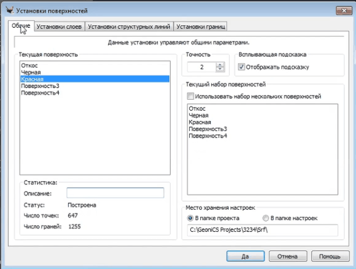Open the Установки структурных линий tab
Screen dimensions: 356x269
[x=129, y=27]
